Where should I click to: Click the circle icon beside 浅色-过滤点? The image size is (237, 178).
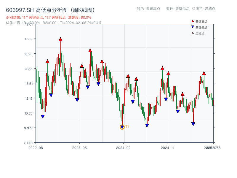point(194,9)
